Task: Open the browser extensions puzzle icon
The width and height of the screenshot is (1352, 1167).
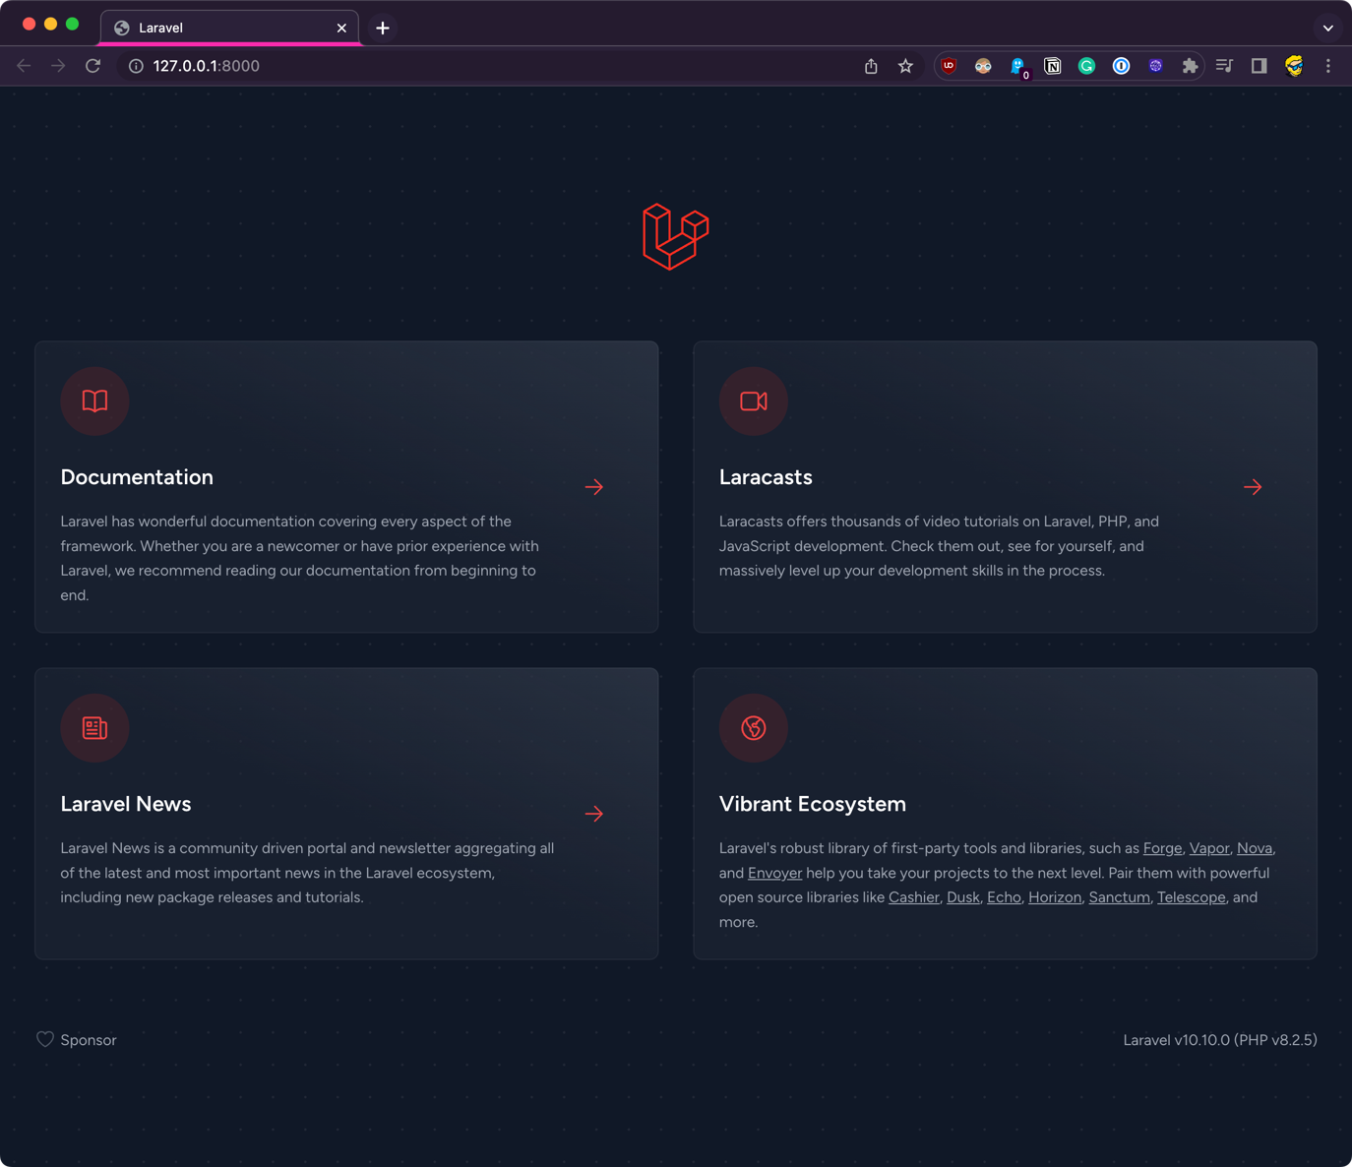Action: pyautogui.click(x=1190, y=66)
